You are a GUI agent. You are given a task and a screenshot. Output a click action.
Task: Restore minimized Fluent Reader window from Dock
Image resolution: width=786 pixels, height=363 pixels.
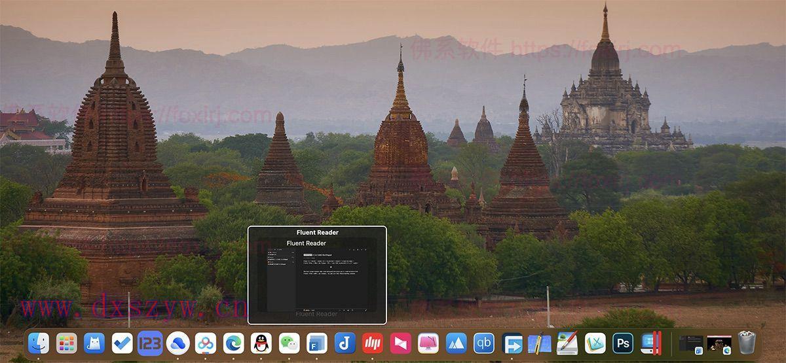click(x=691, y=343)
